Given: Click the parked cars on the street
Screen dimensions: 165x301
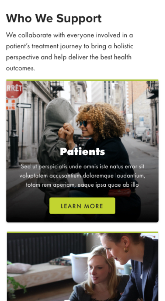Looking at the screenshot, I should 143,134.
